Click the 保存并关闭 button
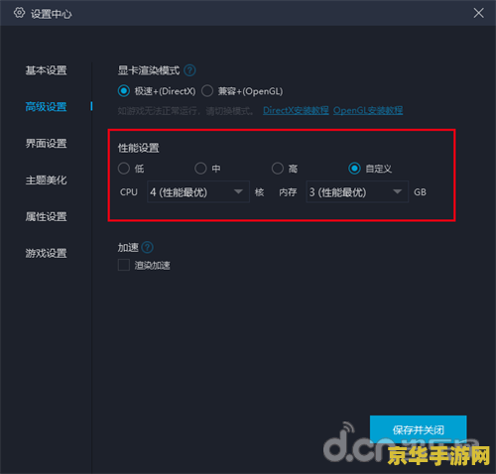 pyautogui.click(x=419, y=429)
